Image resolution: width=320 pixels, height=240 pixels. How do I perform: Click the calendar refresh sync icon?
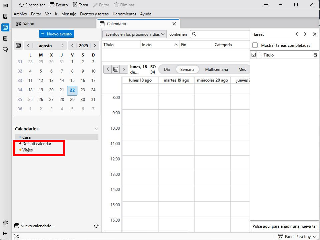pyautogui.click(x=96, y=226)
